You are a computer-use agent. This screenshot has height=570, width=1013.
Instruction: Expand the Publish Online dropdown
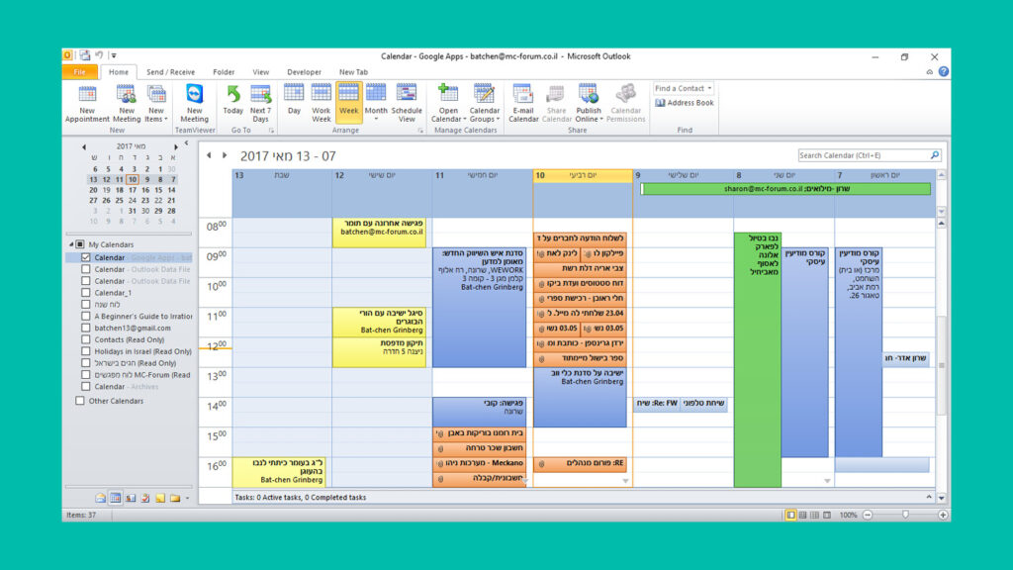tap(589, 102)
